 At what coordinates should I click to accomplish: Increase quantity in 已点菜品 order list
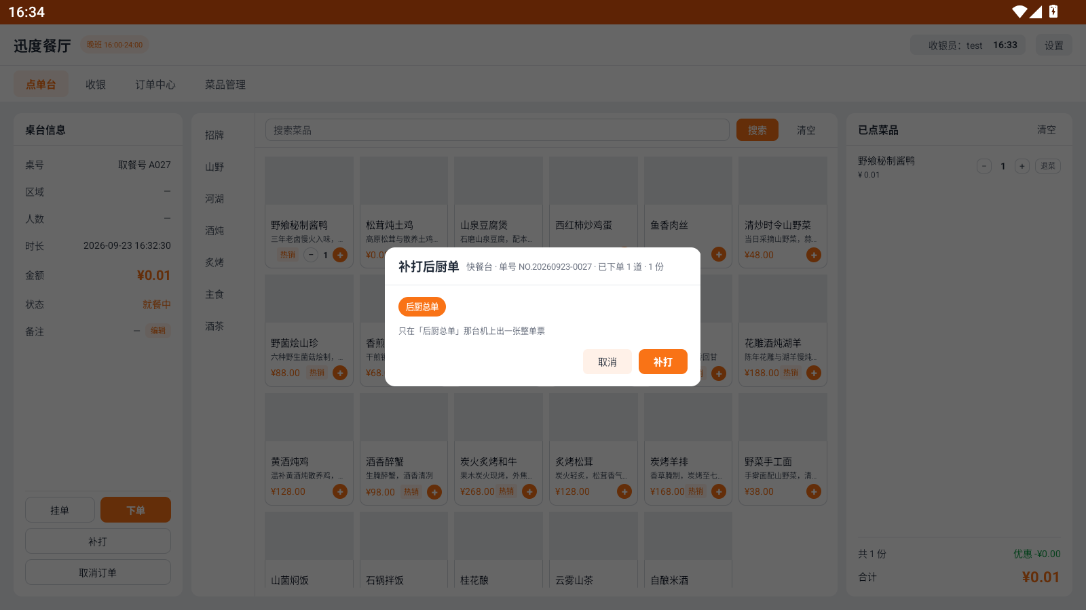(x=1022, y=166)
